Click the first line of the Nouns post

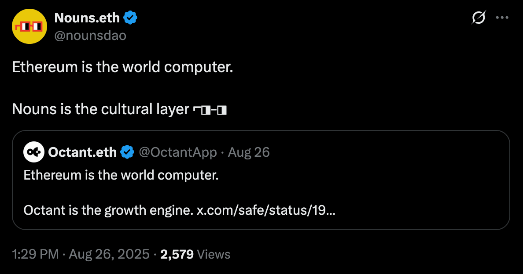(122, 67)
